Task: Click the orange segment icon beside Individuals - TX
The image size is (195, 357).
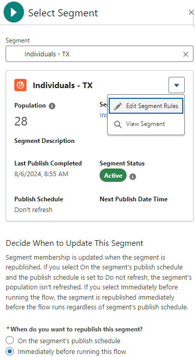Action: pyautogui.click(x=20, y=85)
